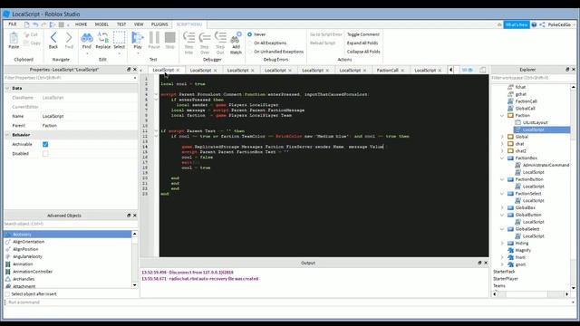
Task: Switch to the MODEL ribbon tab
Action: [101, 24]
